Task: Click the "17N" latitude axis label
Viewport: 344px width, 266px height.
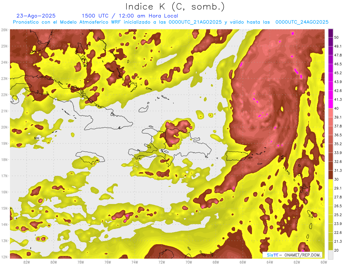Action: [4, 176]
